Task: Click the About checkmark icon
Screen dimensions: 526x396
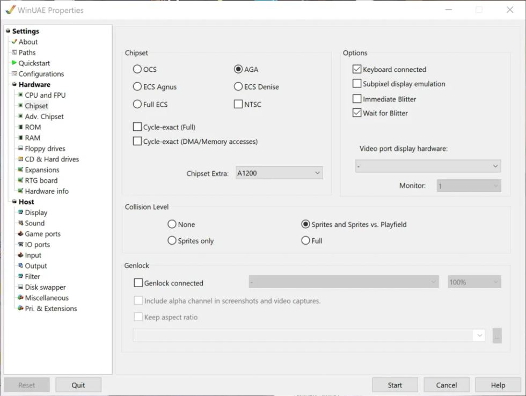Action: (x=14, y=41)
